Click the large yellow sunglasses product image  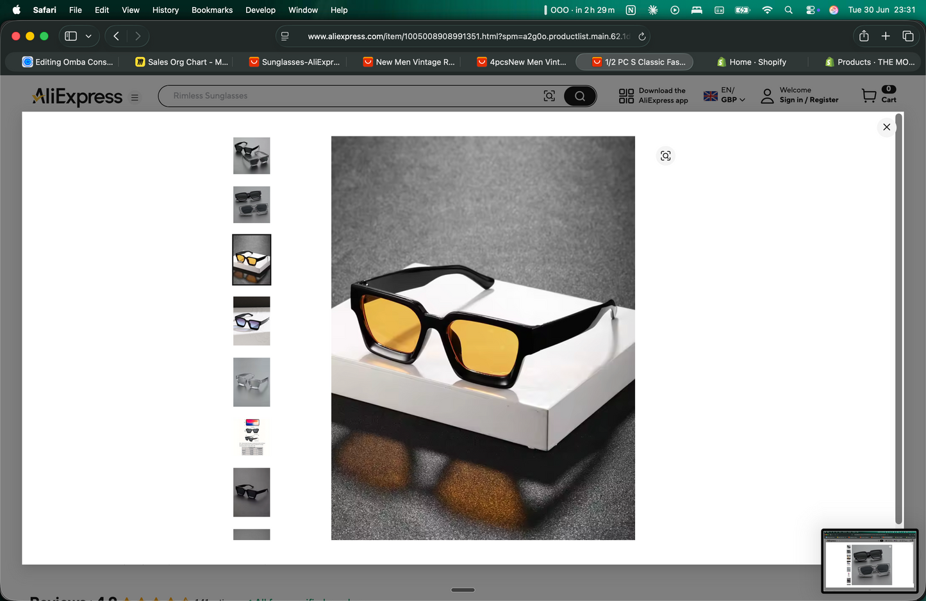pos(483,338)
